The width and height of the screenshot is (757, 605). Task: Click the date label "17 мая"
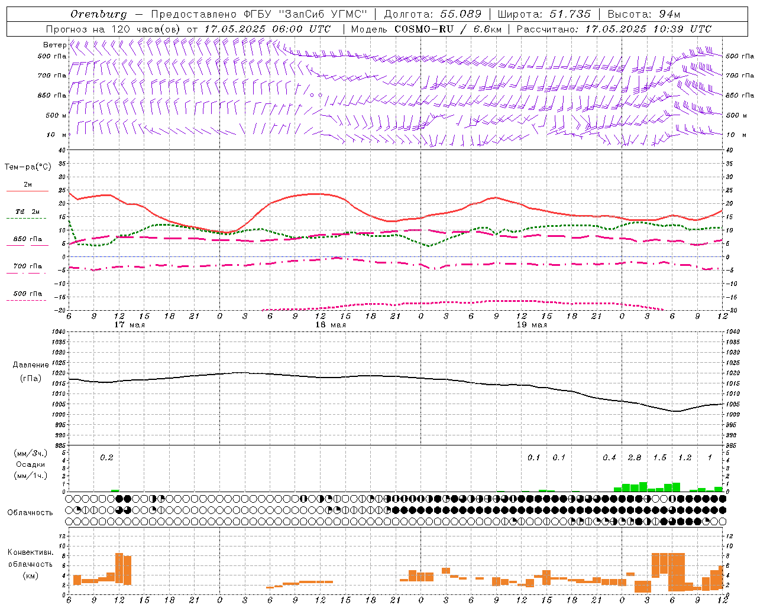130,325
